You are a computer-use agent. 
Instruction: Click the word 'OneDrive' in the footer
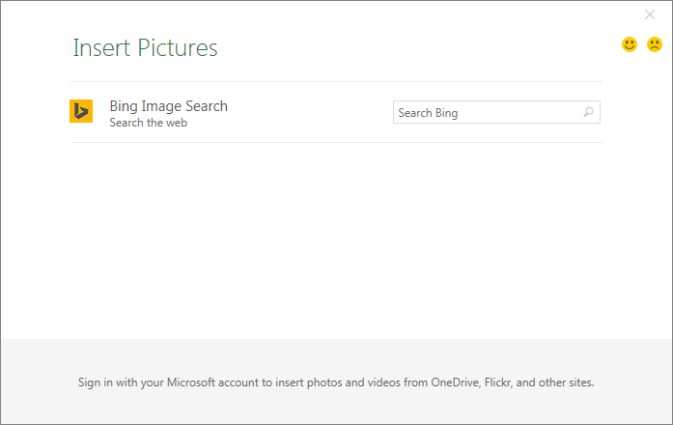point(454,382)
